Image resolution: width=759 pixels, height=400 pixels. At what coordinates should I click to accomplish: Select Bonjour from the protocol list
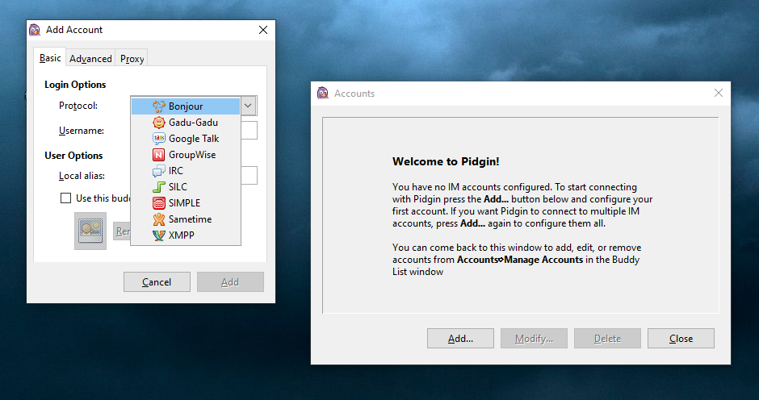pyautogui.click(x=186, y=106)
